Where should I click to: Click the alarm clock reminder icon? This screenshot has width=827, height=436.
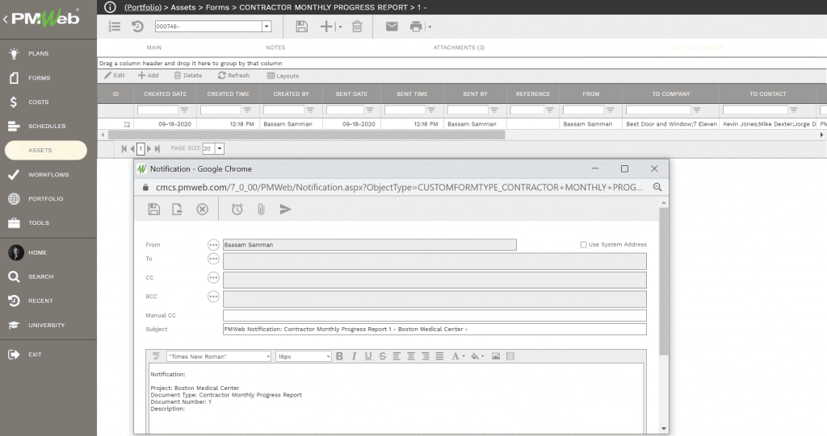(237, 209)
